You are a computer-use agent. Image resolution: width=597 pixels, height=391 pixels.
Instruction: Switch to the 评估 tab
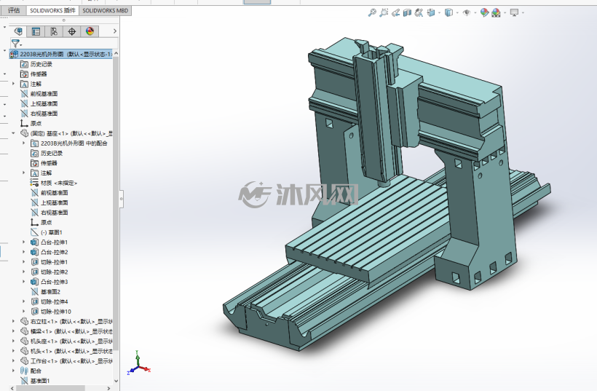pyautogui.click(x=14, y=11)
